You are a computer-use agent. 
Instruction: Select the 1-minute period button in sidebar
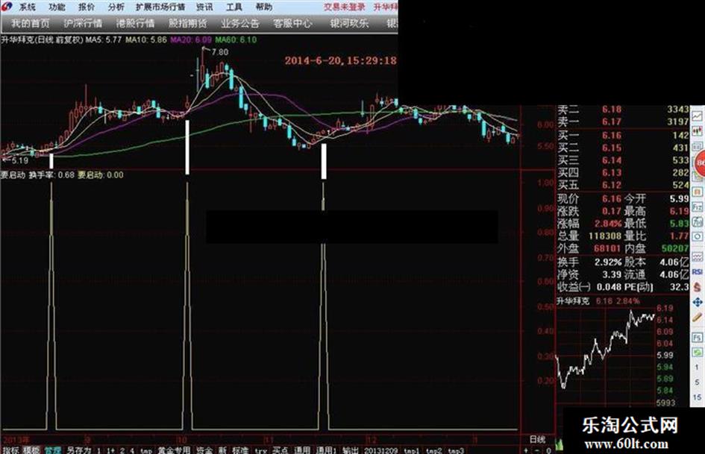coord(697,368)
